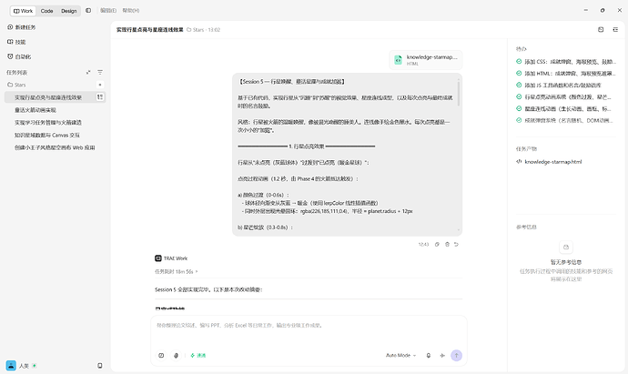Click the 12:43 message timestamp
The width and height of the screenshot is (628, 374).
click(x=423, y=244)
